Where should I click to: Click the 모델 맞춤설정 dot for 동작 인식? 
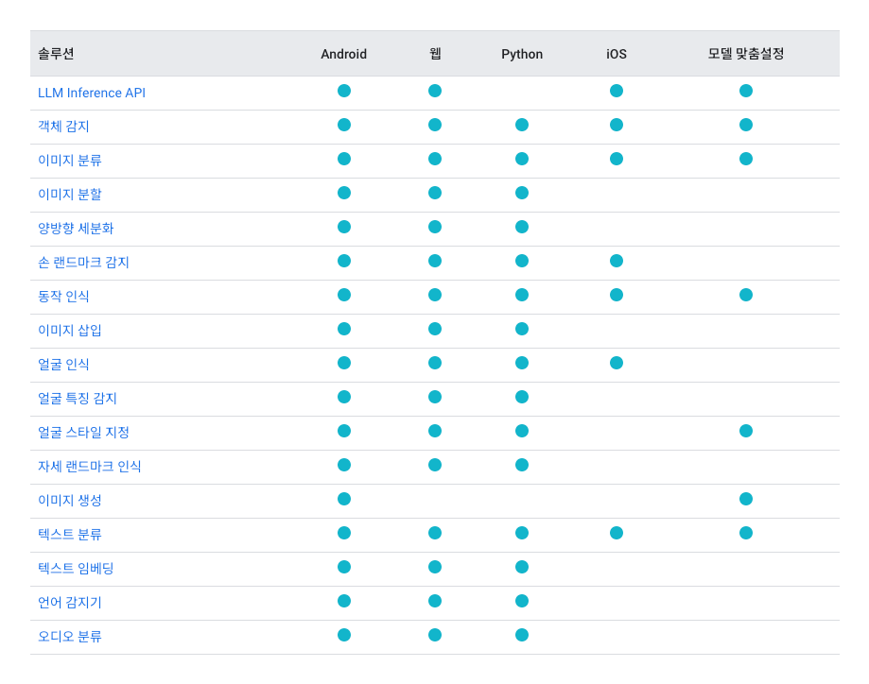coord(746,295)
